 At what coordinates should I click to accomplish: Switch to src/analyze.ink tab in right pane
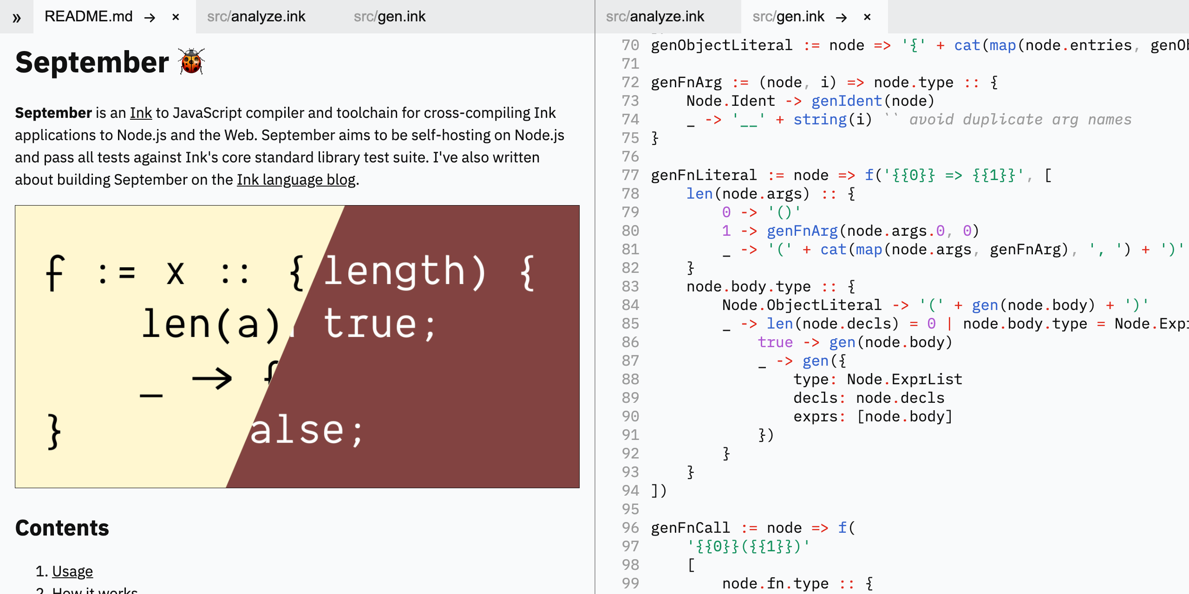coord(655,17)
